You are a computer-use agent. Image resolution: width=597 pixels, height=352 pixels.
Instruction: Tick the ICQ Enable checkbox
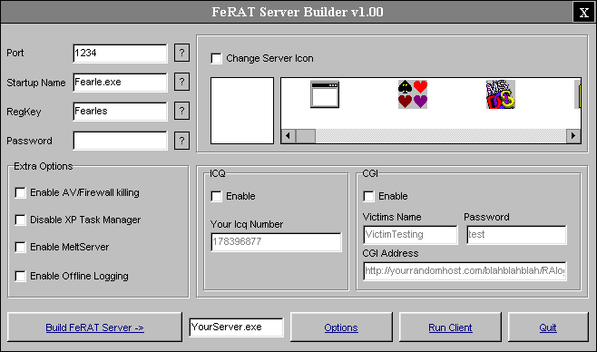(216, 196)
